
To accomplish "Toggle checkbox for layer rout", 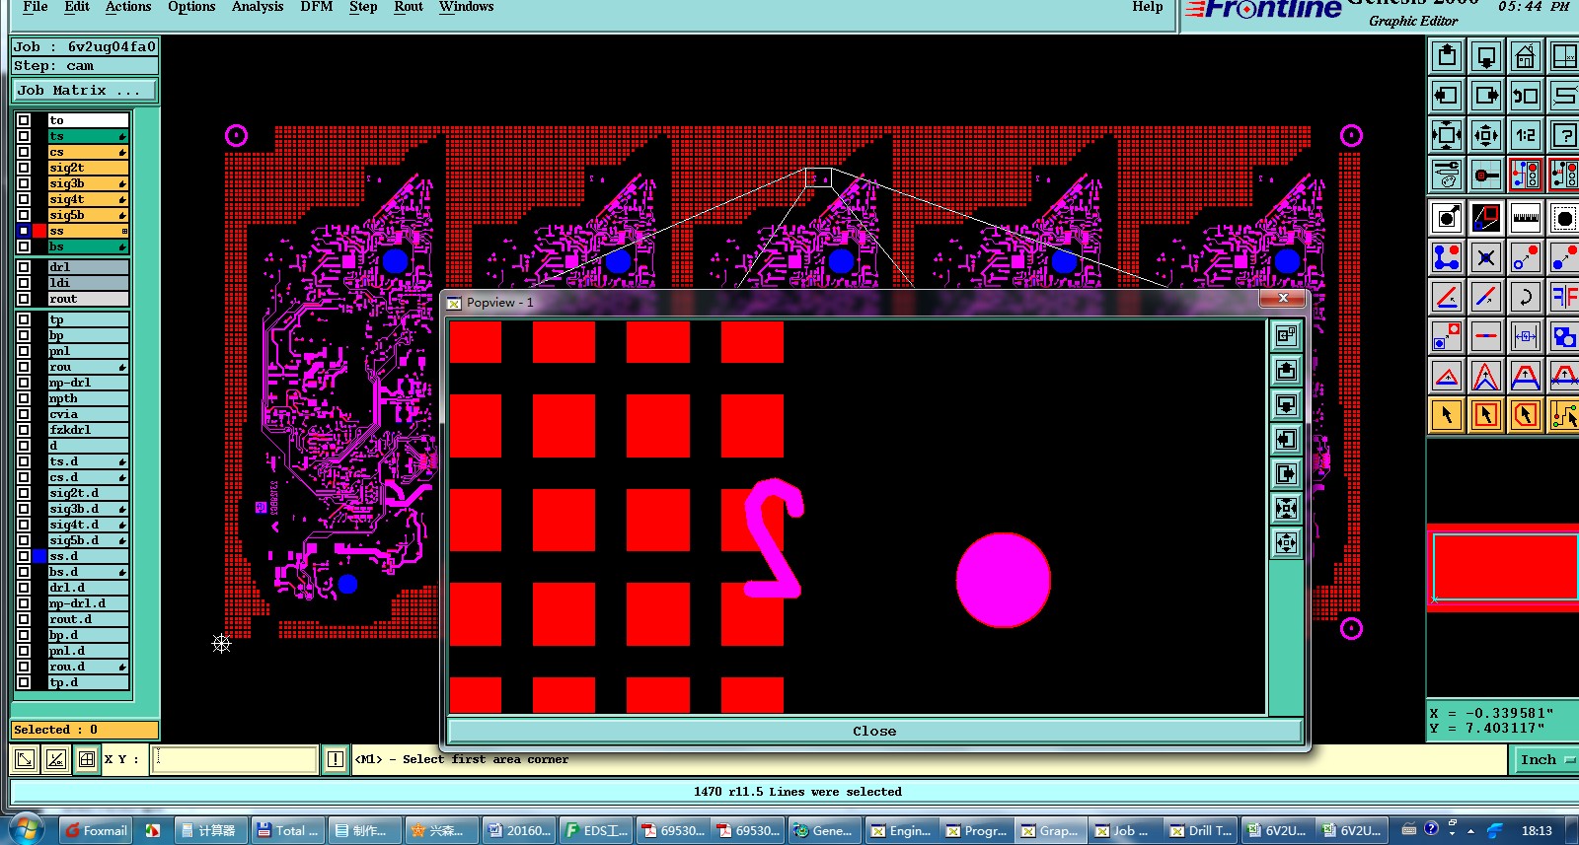I will click(24, 299).
